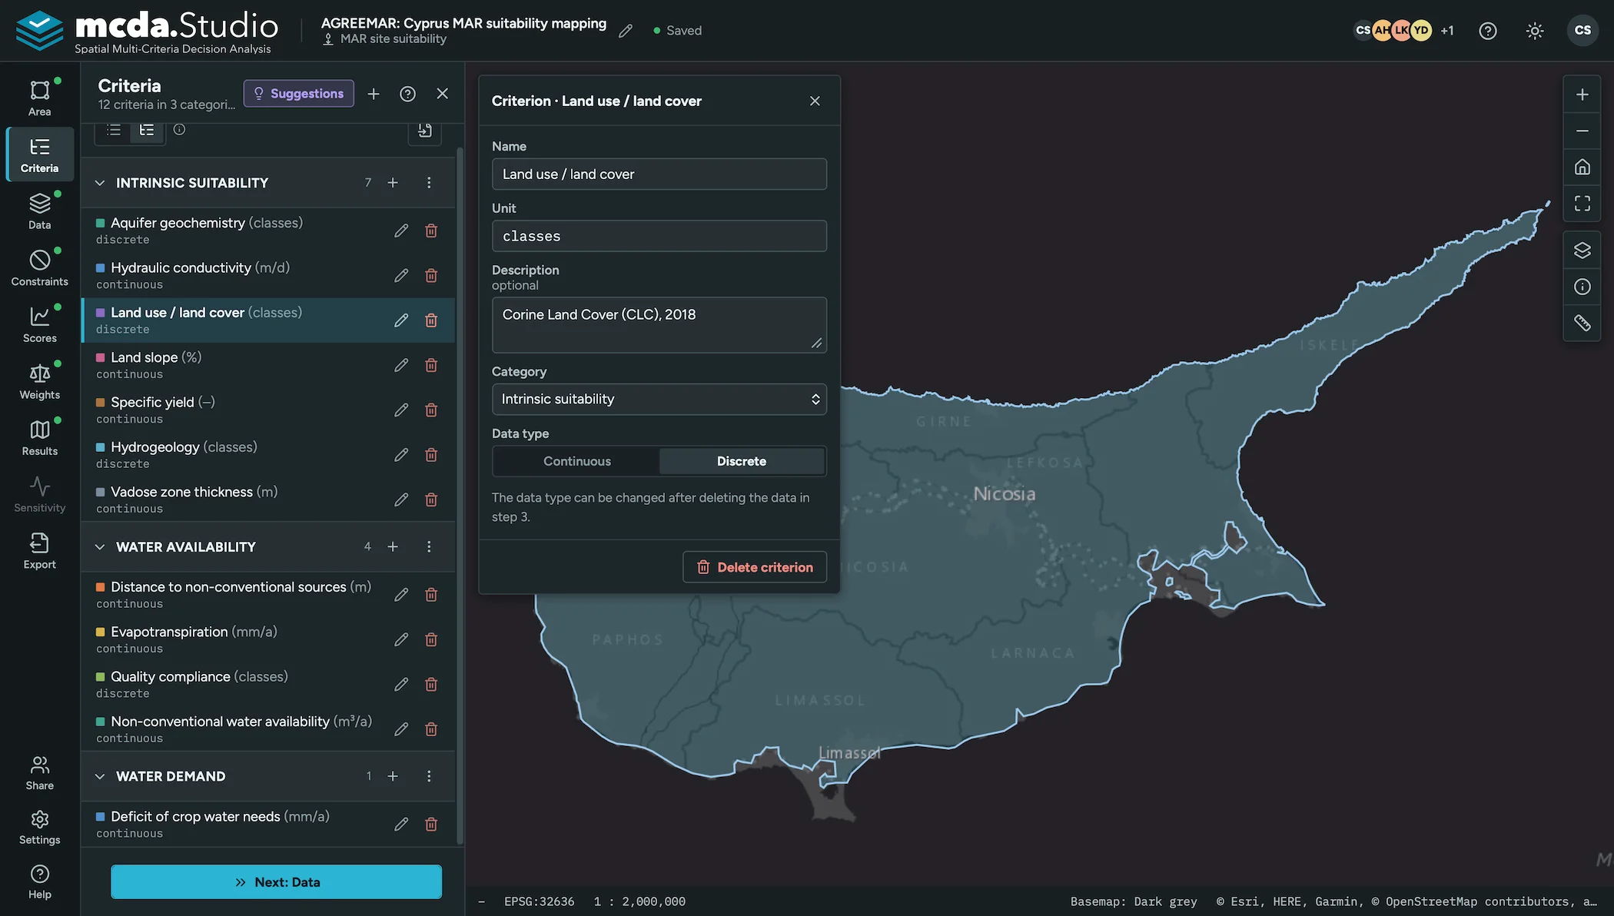Toggle fullscreen map view

pos(1582,203)
